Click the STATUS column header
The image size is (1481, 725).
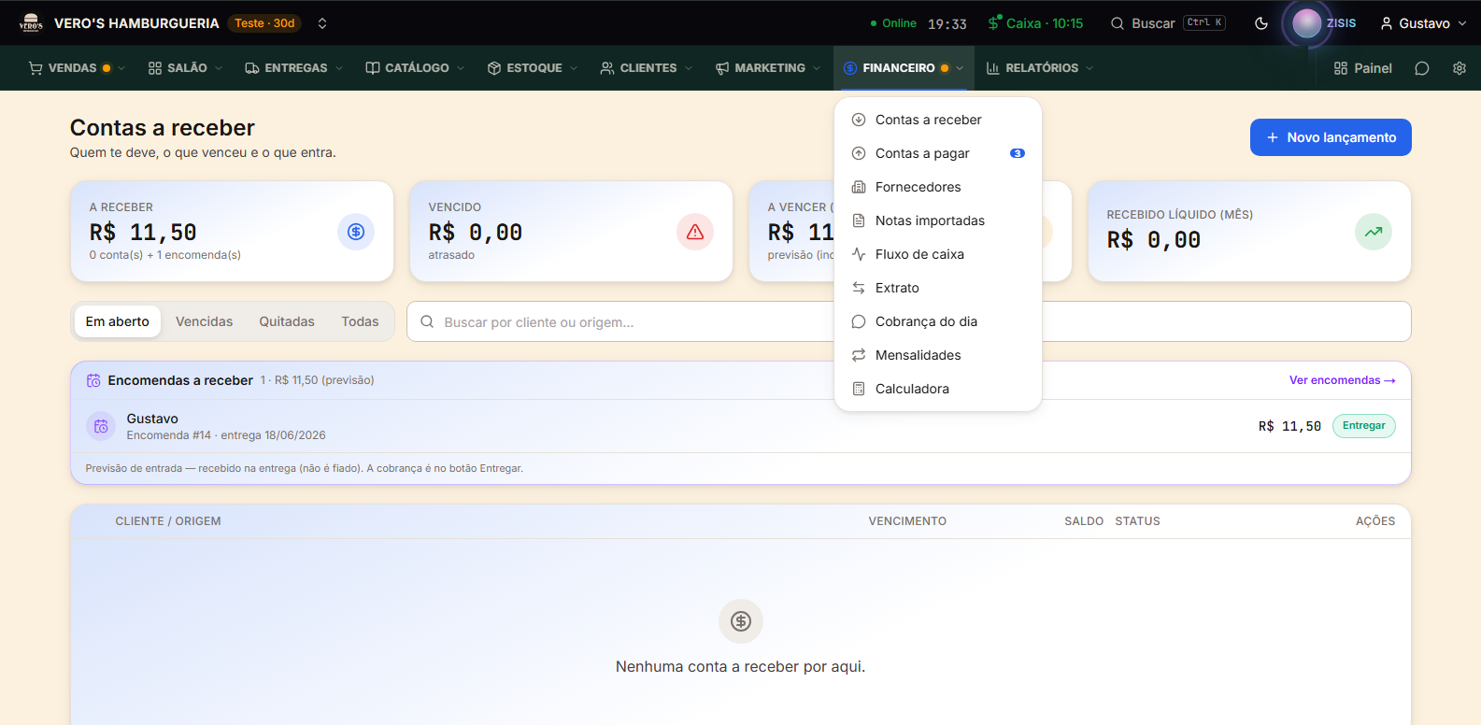pyautogui.click(x=1137, y=521)
